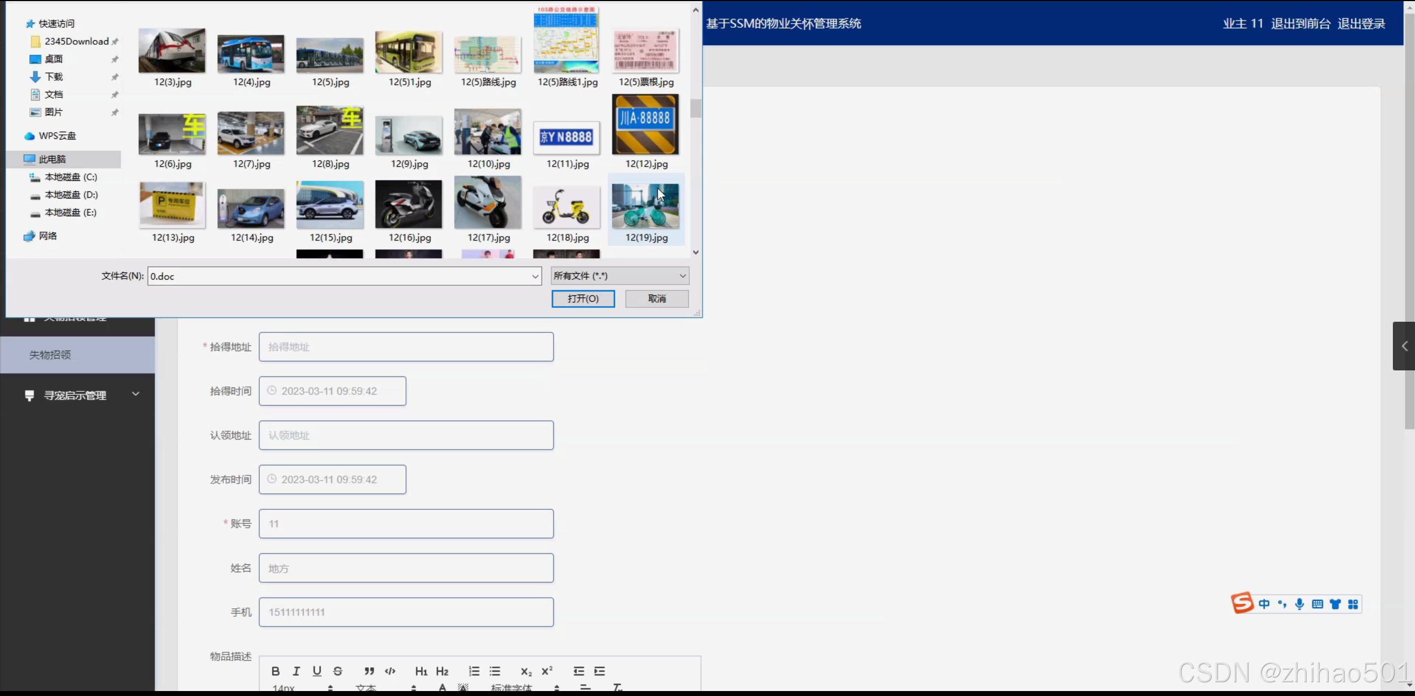Insert blockquote in description editor
Screen dimensions: 1415x696
pyautogui.click(x=369, y=671)
